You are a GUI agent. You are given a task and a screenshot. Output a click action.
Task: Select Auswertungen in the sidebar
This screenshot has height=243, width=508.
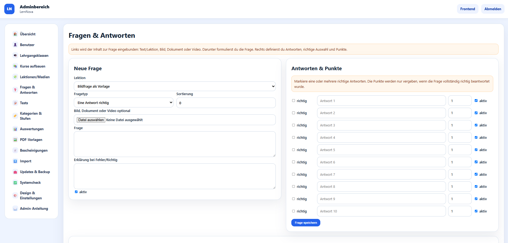pyautogui.click(x=31, y=129)
